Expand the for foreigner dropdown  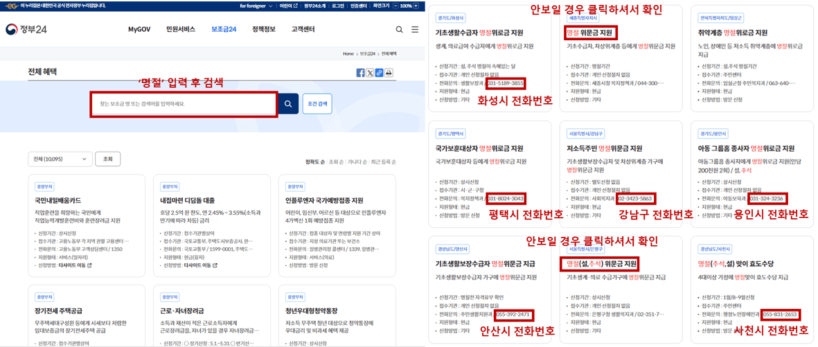pyautogui.click(x=256, y=6)
